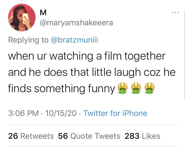This screenshot has width=185, height=147.
Task: Open the three-dot more options menu
Action: pos(175,13)
